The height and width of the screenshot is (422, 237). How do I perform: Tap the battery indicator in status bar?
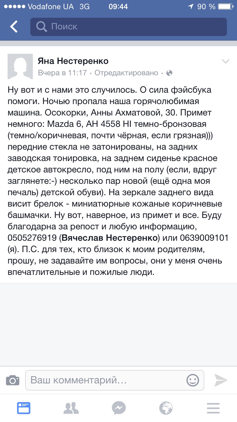click(227, 6)
